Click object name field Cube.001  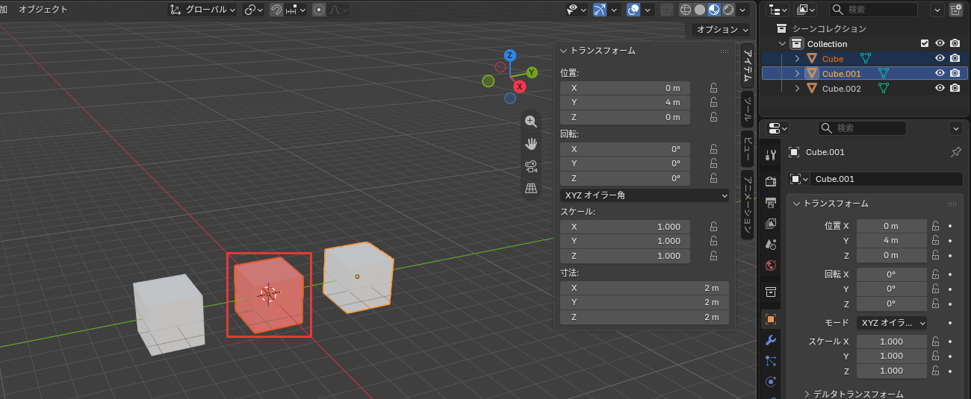(887, 179)
